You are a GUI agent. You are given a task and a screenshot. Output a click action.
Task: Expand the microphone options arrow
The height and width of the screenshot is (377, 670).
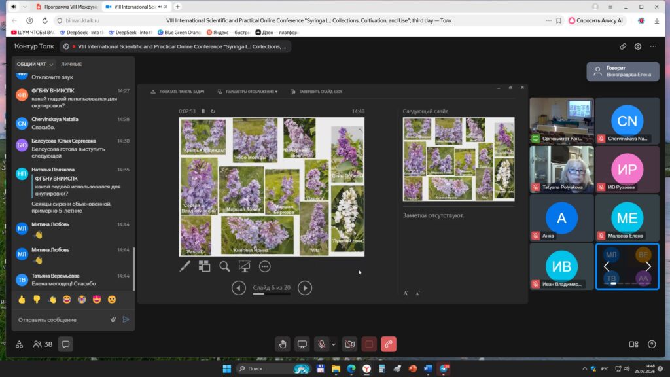point(334,344)
